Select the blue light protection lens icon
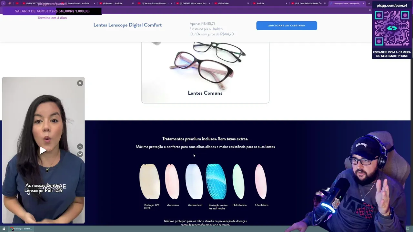The height and width of the screenshot is (232, 413). click(216, 181)
